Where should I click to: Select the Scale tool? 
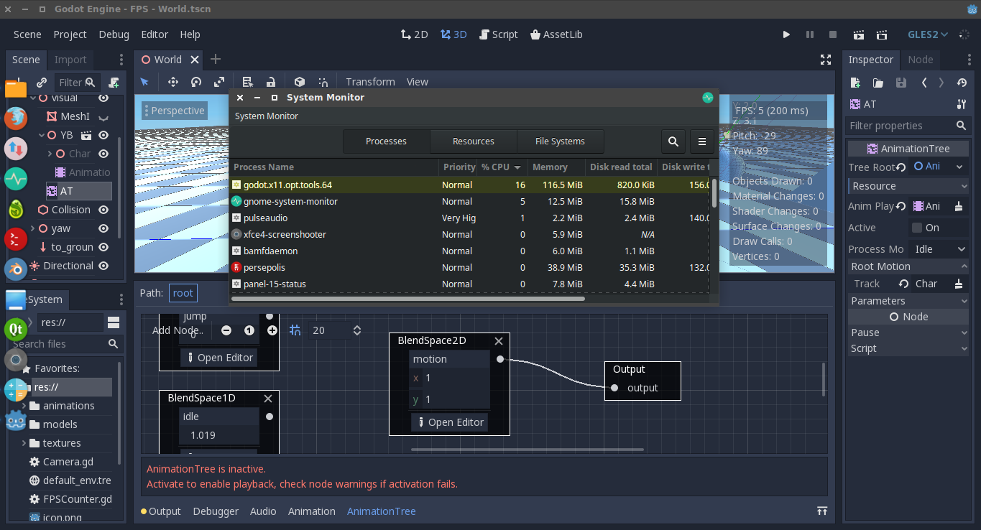click(x=220, y=82)
